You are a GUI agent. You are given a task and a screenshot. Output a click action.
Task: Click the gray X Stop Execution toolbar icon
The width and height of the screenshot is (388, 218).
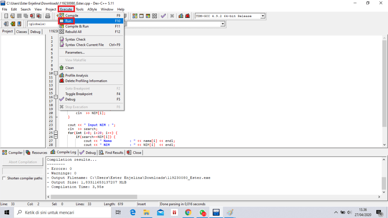172,16
